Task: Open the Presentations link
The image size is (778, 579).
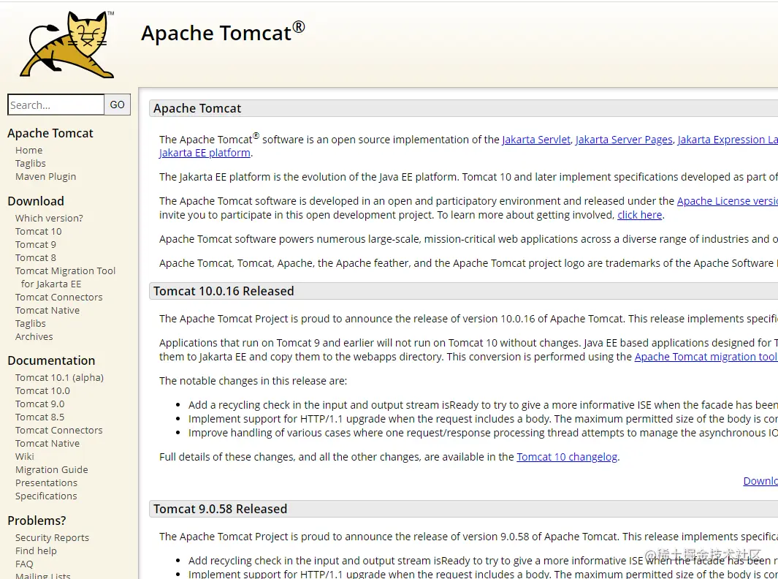Action: coord(46,482)
